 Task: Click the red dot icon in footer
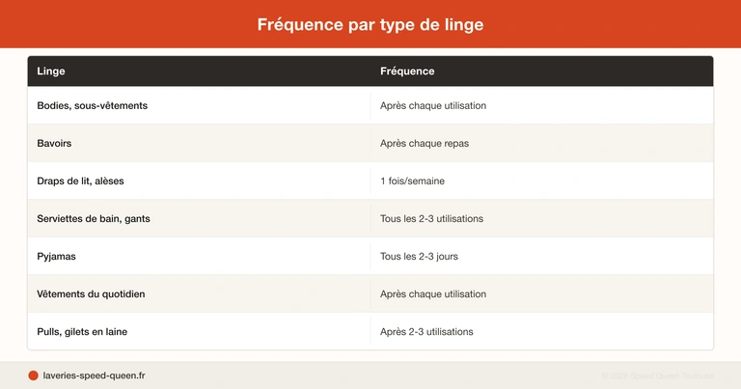tap(33, 375)
